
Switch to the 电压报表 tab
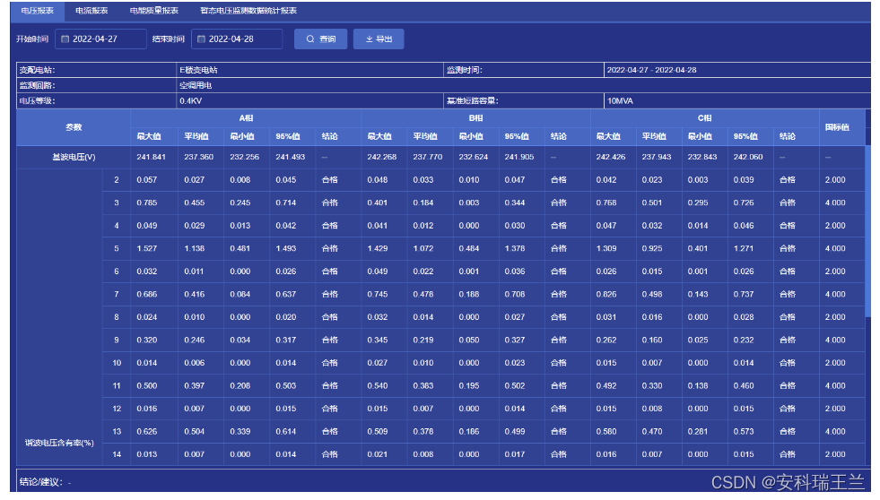coord(37,11)
